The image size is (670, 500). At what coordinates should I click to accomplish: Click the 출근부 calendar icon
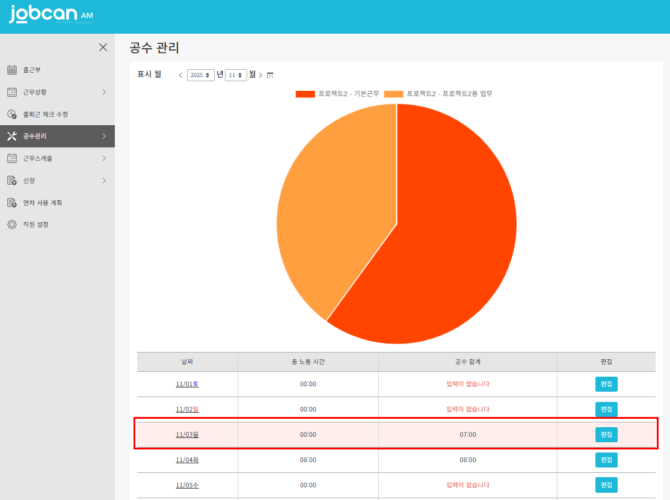click(11, 70)
